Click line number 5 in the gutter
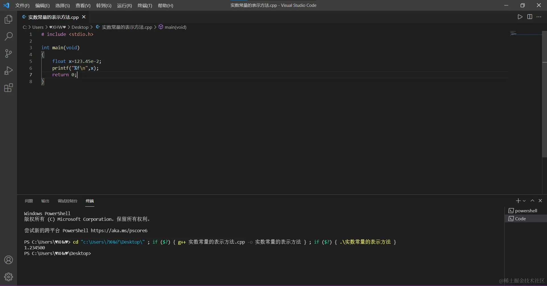The width and height of the screenshot is (547, 286). pos(31,61)
